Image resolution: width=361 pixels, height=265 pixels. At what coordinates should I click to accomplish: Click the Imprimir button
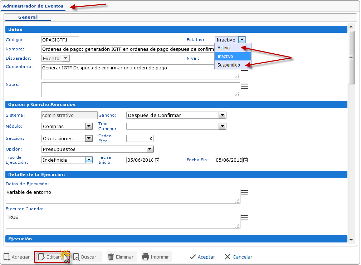(x=157, y=257)
